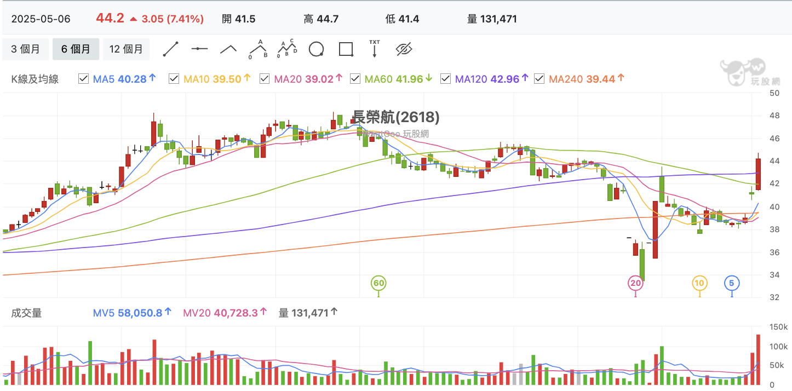Toggle the MA20 moving average checkbox

click(265, 79)
